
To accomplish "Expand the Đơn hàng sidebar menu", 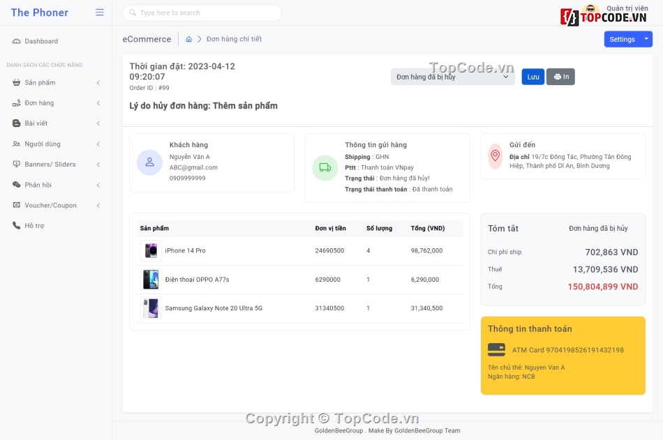I will [56, 103].
